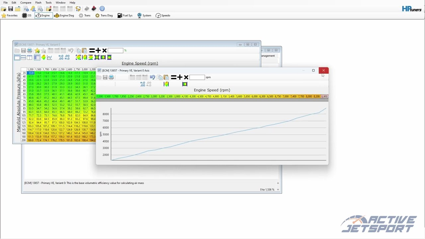Select 200 kPa row header in VE table
Viewport: 425px width, 239px height.
[x=24, y=140]
